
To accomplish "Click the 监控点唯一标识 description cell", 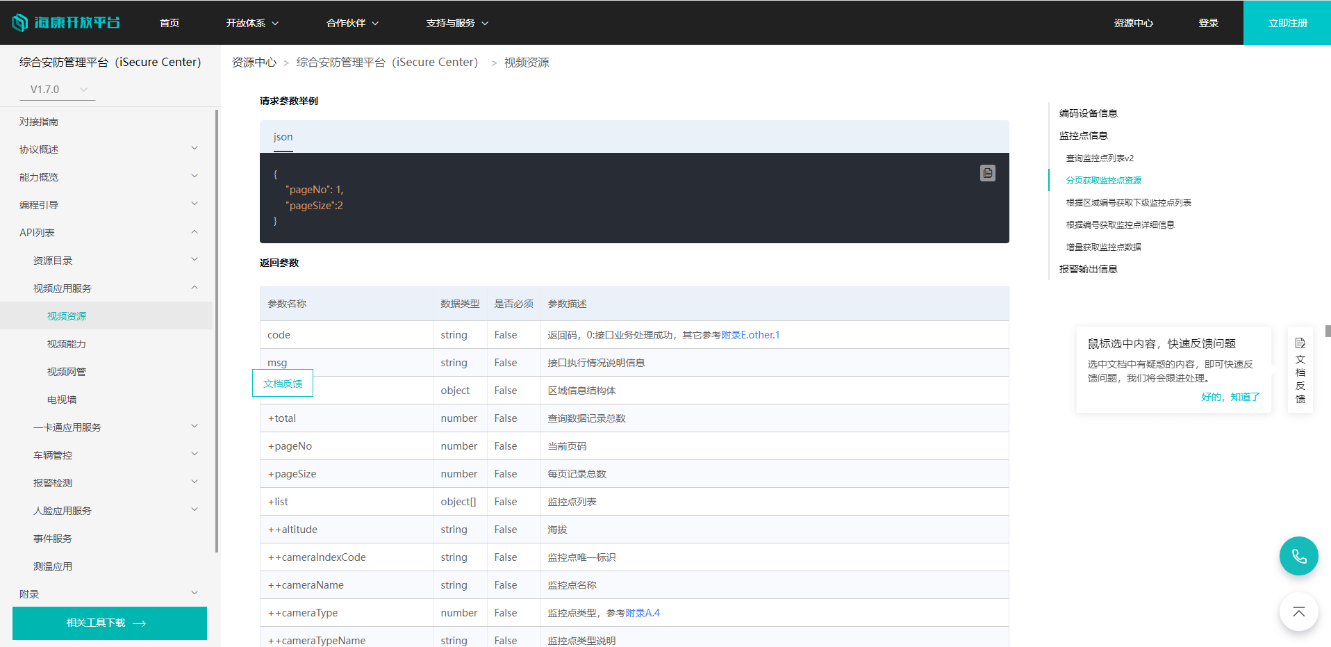I will [x=775, y=557].
